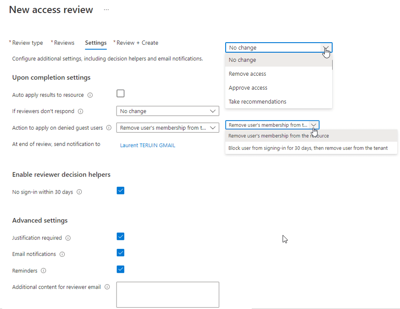Enable Auto apply results to resource checkbox

(x=120, y=94)
